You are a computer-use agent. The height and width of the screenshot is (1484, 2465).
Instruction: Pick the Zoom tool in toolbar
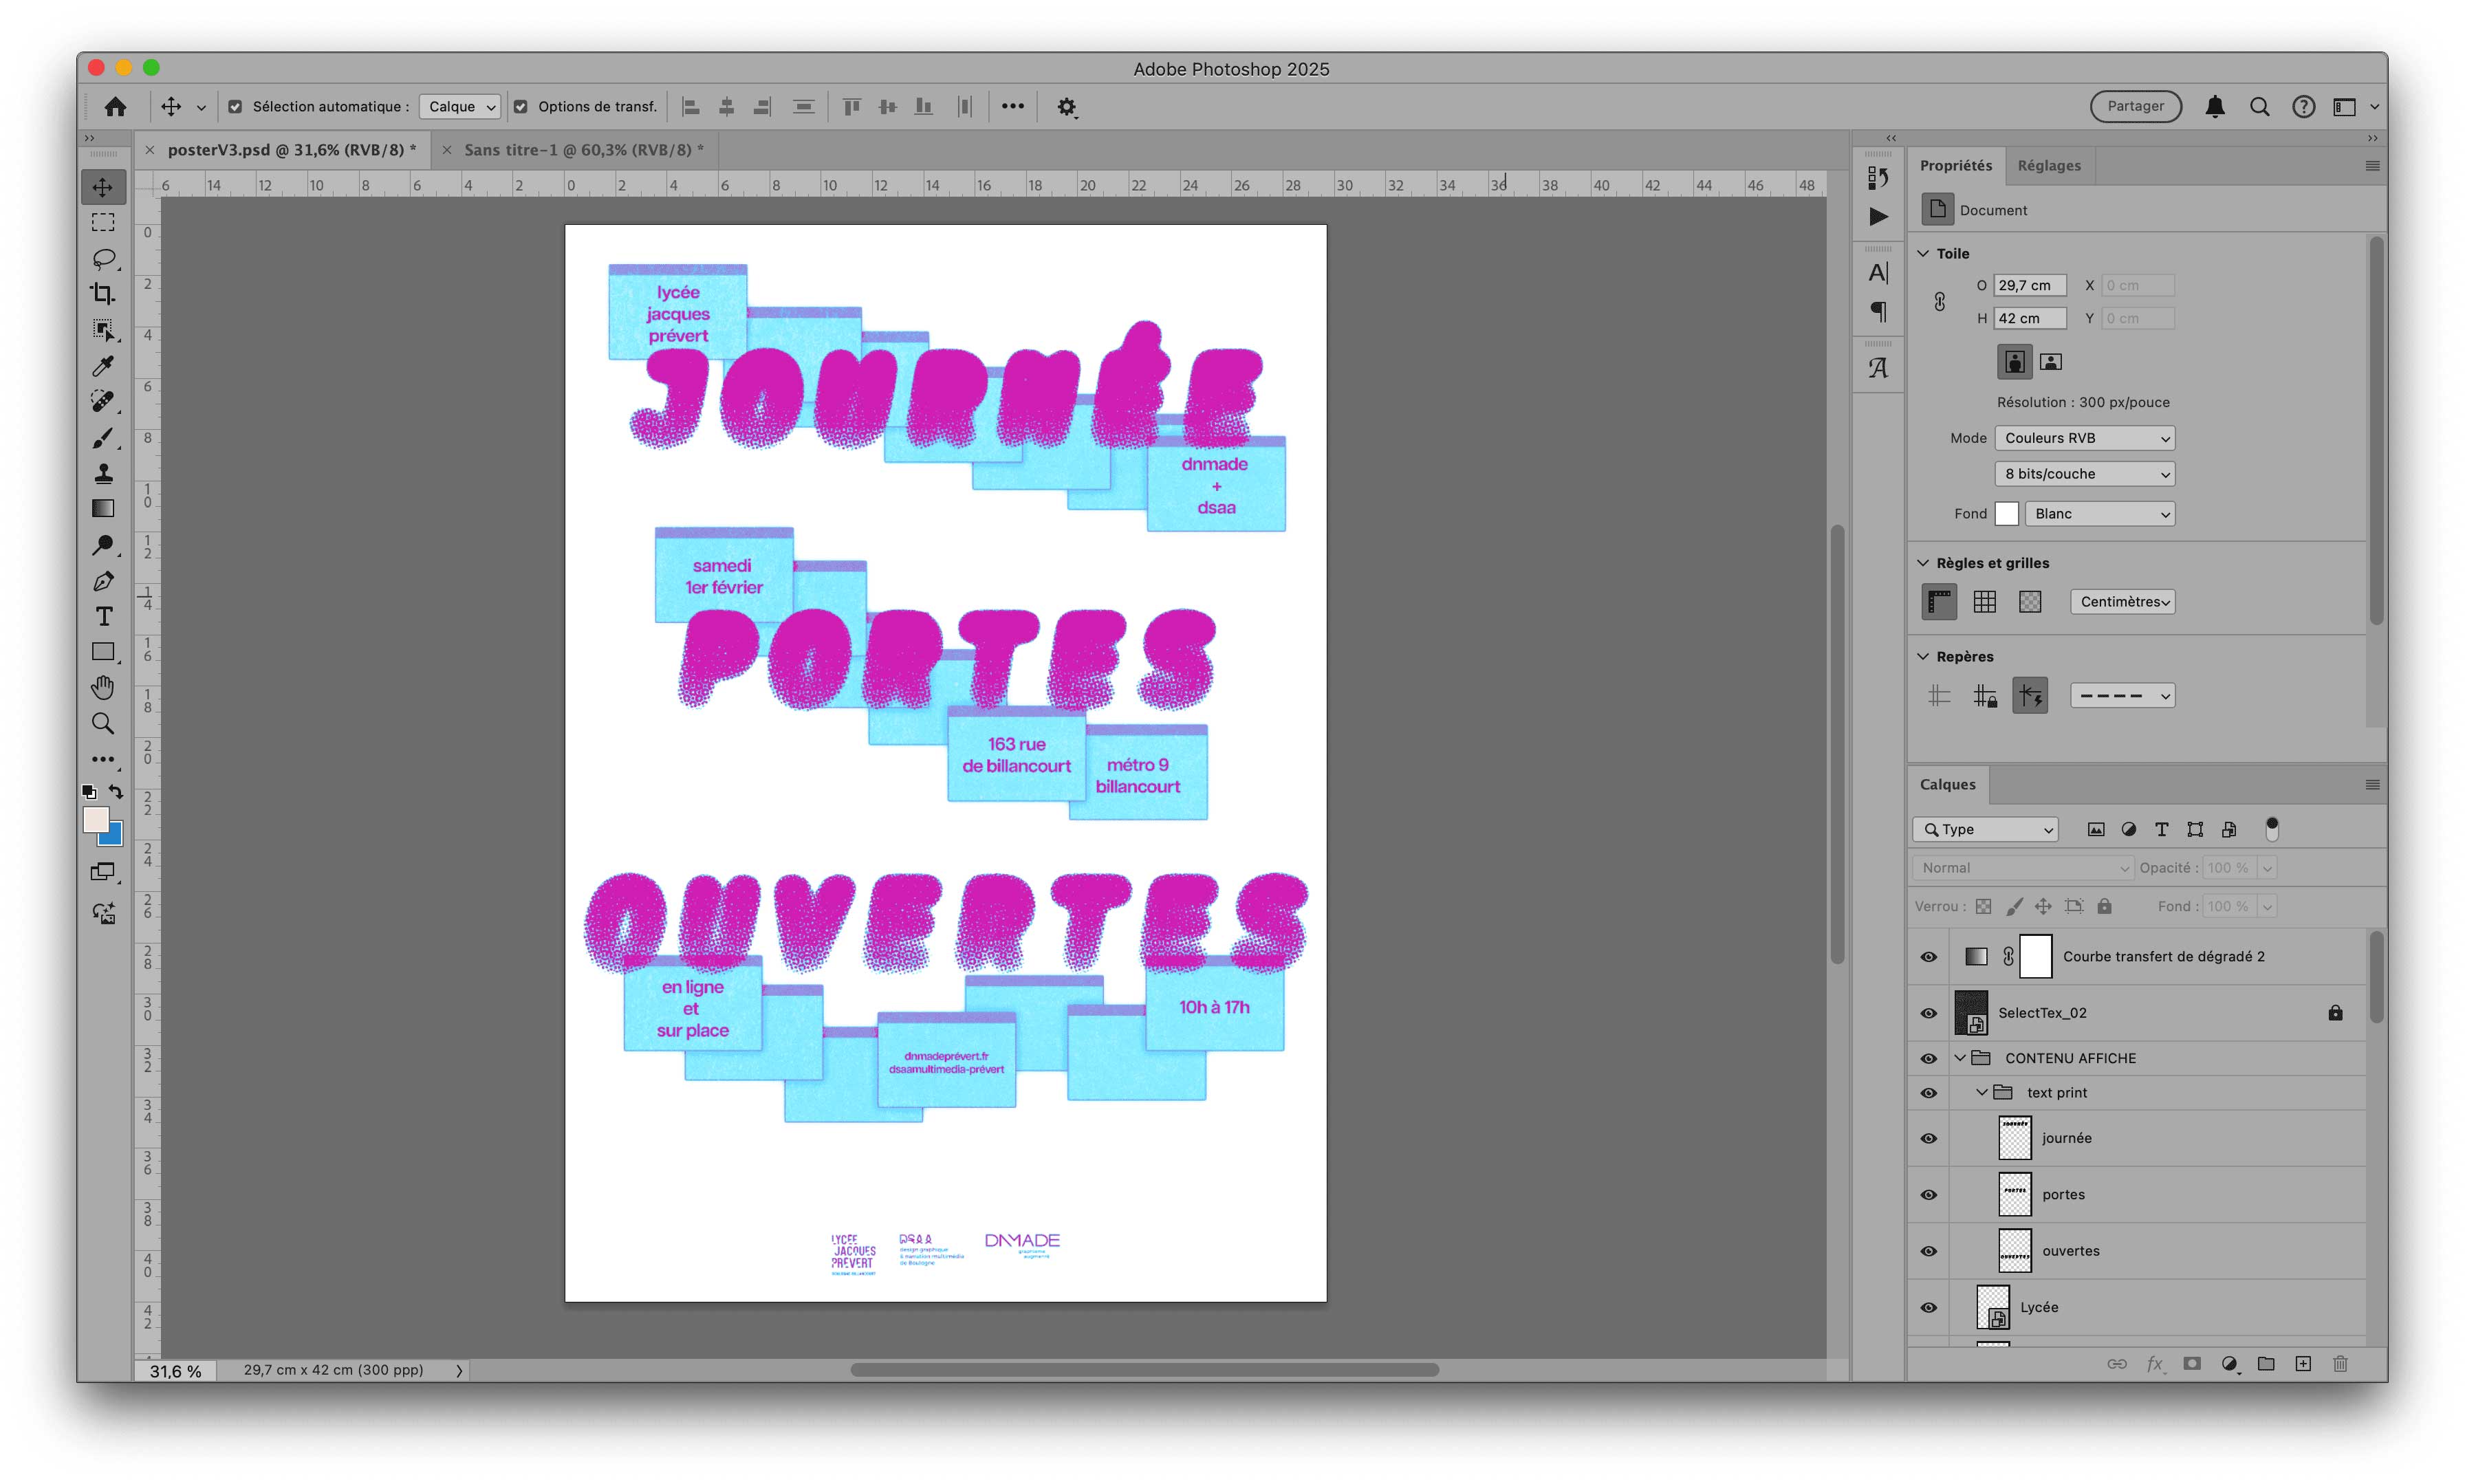point(102,723)
